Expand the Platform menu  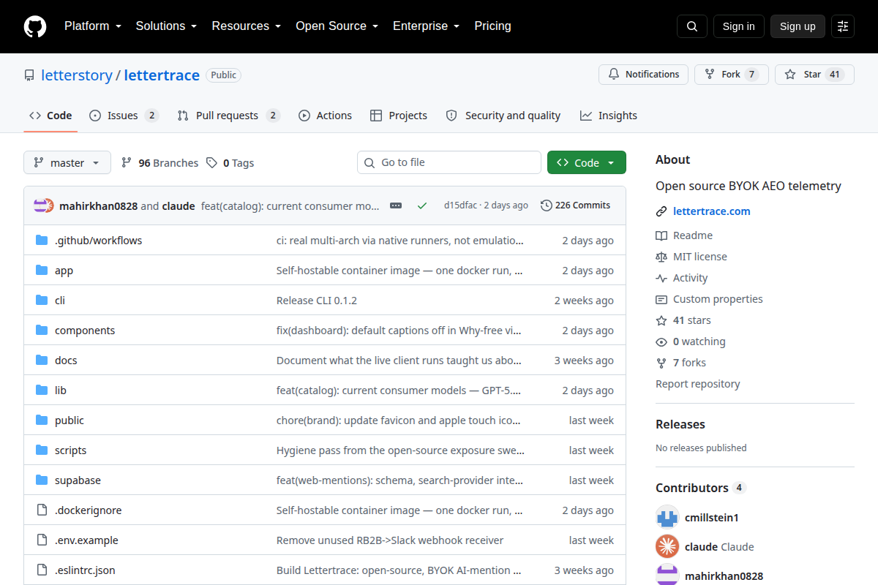92,26
